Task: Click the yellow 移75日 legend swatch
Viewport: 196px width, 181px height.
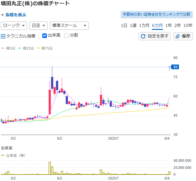Action: (38, 48)
